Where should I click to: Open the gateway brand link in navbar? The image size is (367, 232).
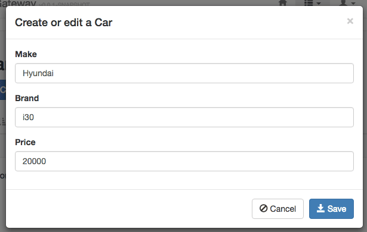point(18,3)
